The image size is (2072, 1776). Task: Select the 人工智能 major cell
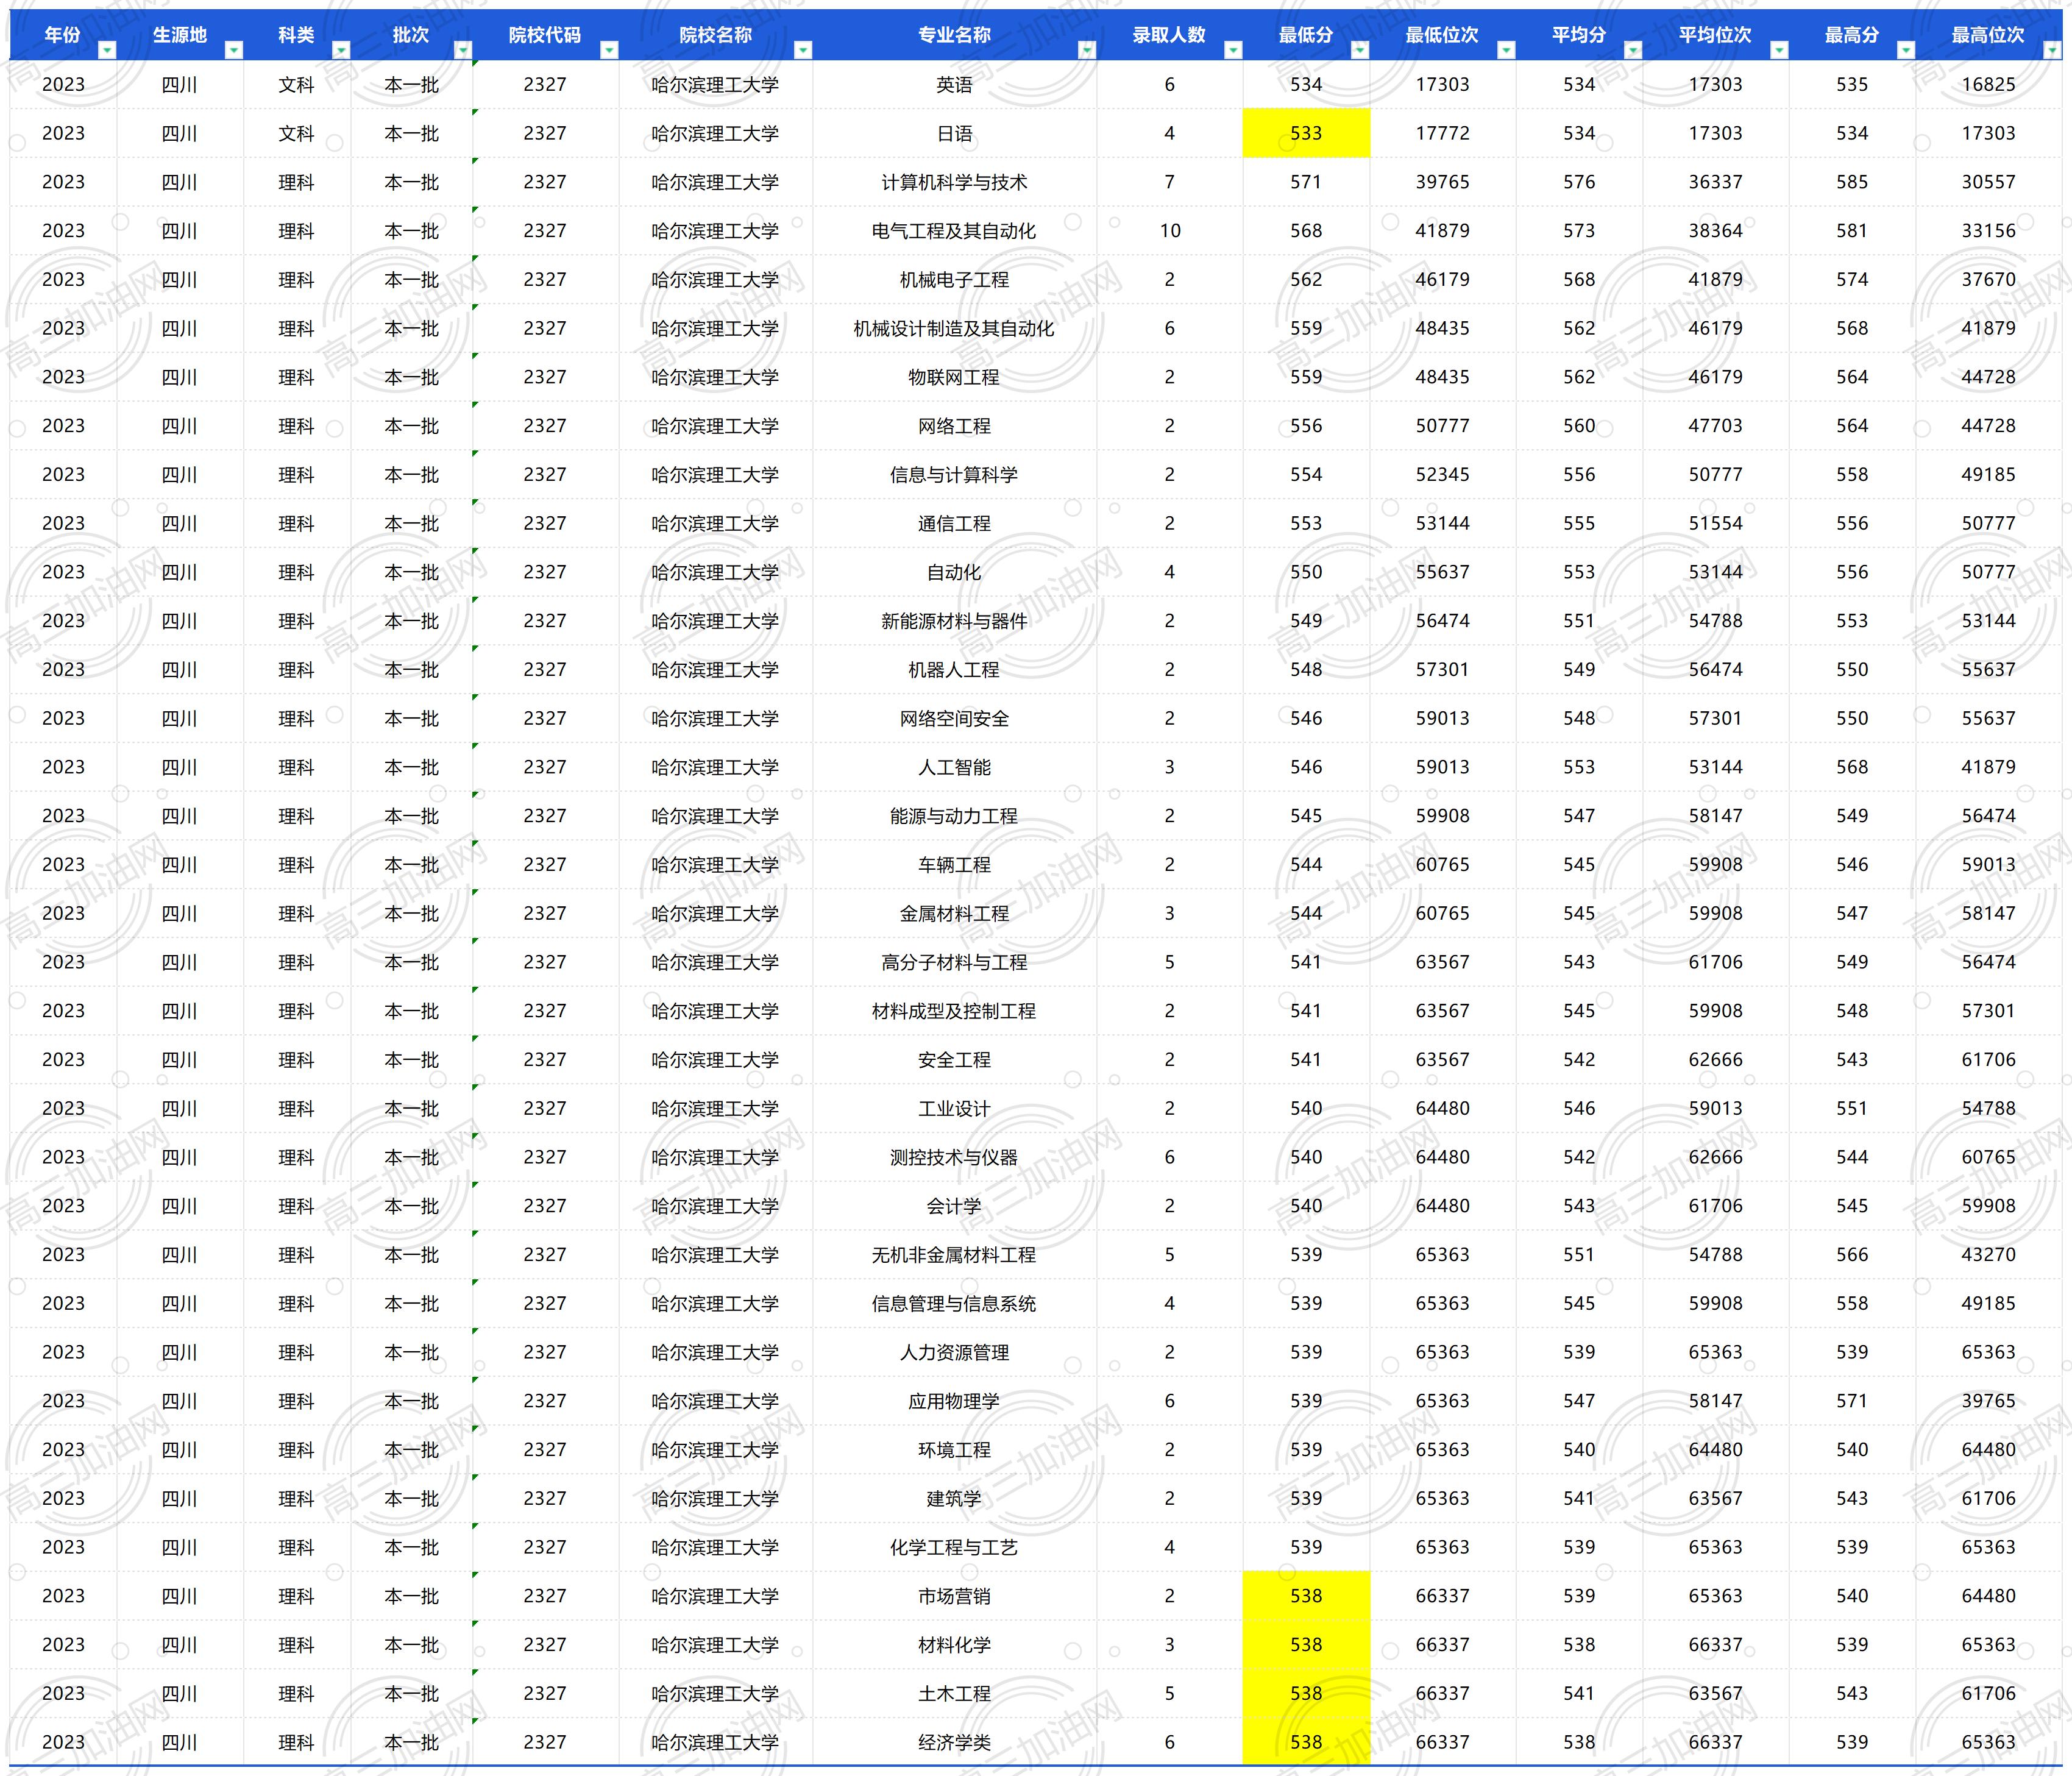click(x=955, y=767)
